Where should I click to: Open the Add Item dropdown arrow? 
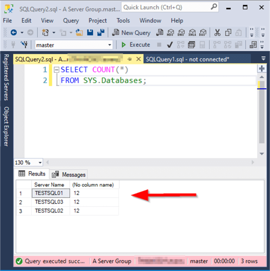pyautogui.click(x=71, y=32)
